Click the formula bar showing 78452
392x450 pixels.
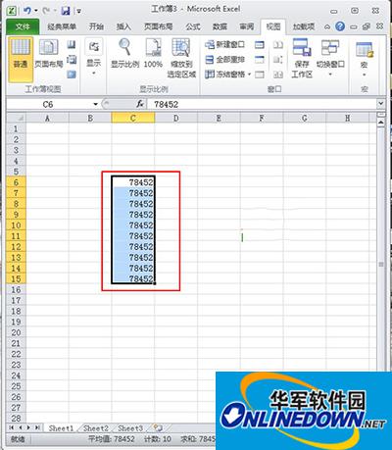(x=263, y=104)
